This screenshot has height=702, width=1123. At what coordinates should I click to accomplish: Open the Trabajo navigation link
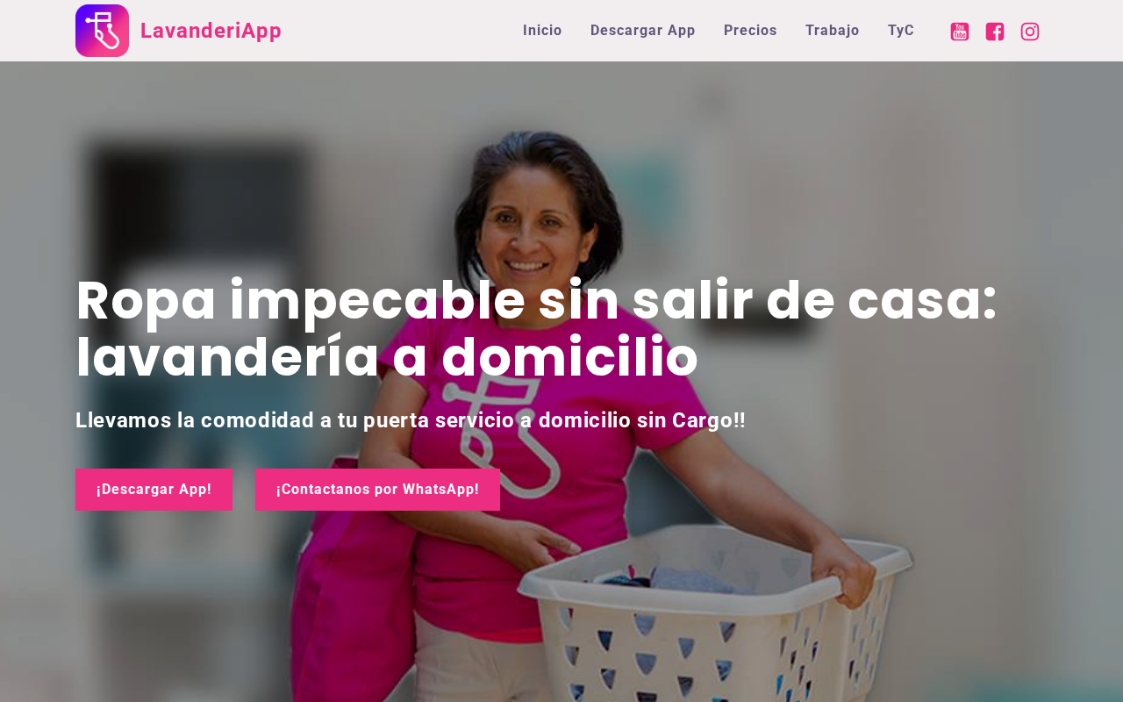(x=833, y=31)
